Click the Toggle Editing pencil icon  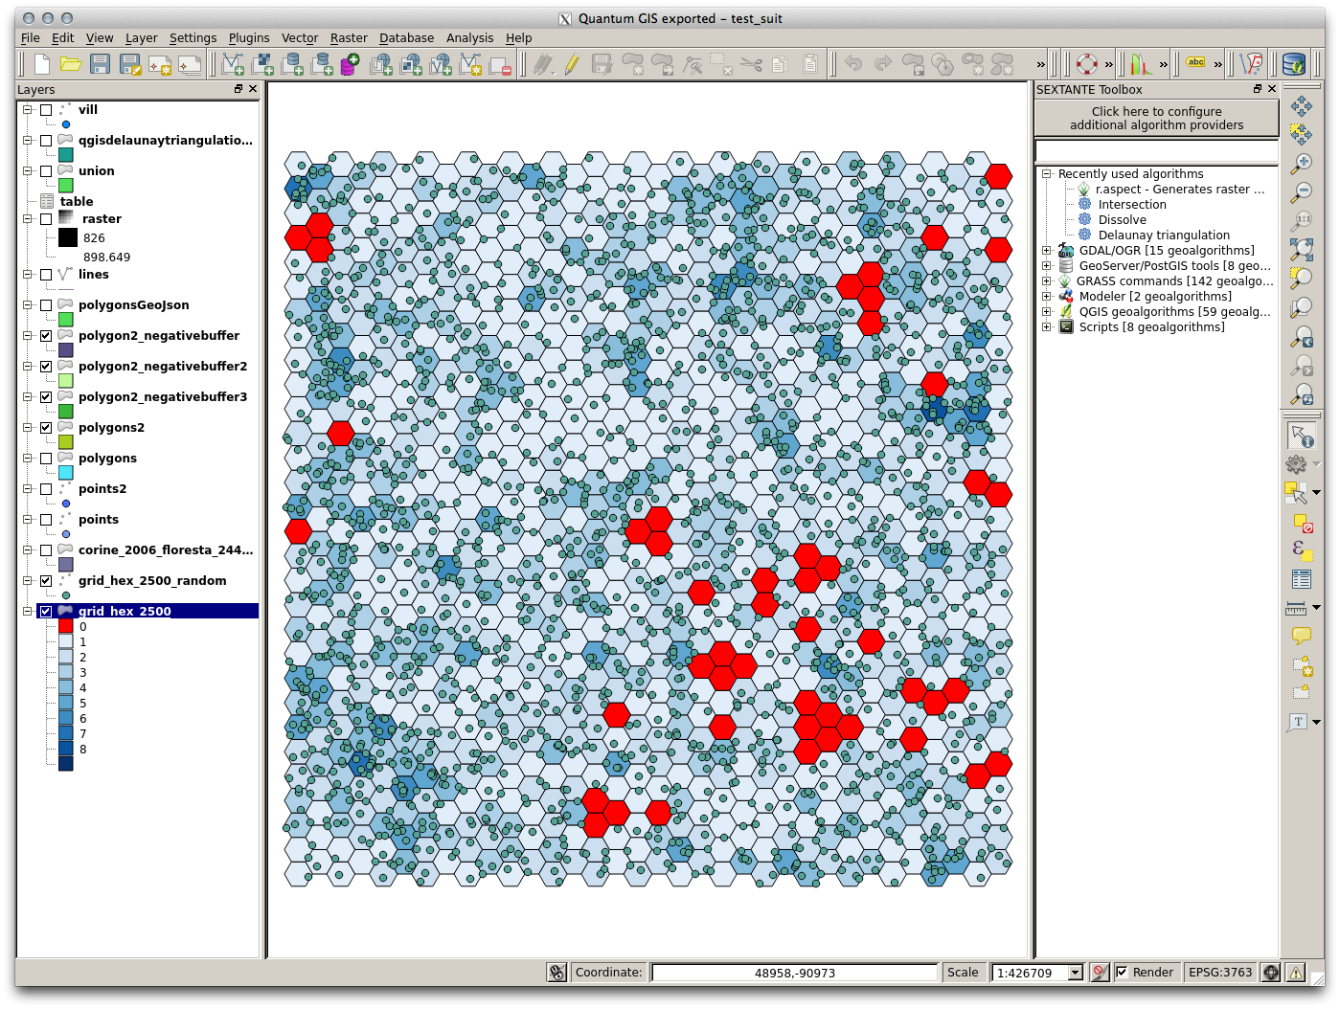coord(572,64)
